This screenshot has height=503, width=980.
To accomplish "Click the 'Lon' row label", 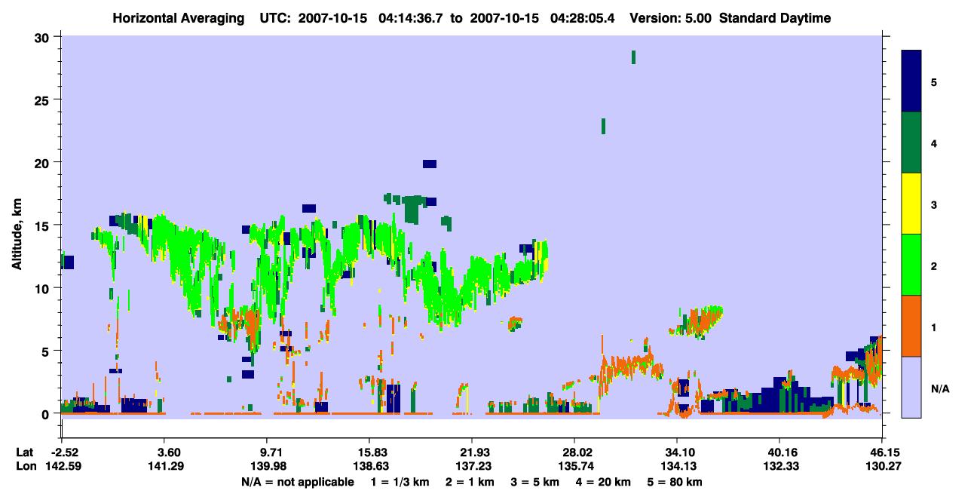I will [26, 466].
